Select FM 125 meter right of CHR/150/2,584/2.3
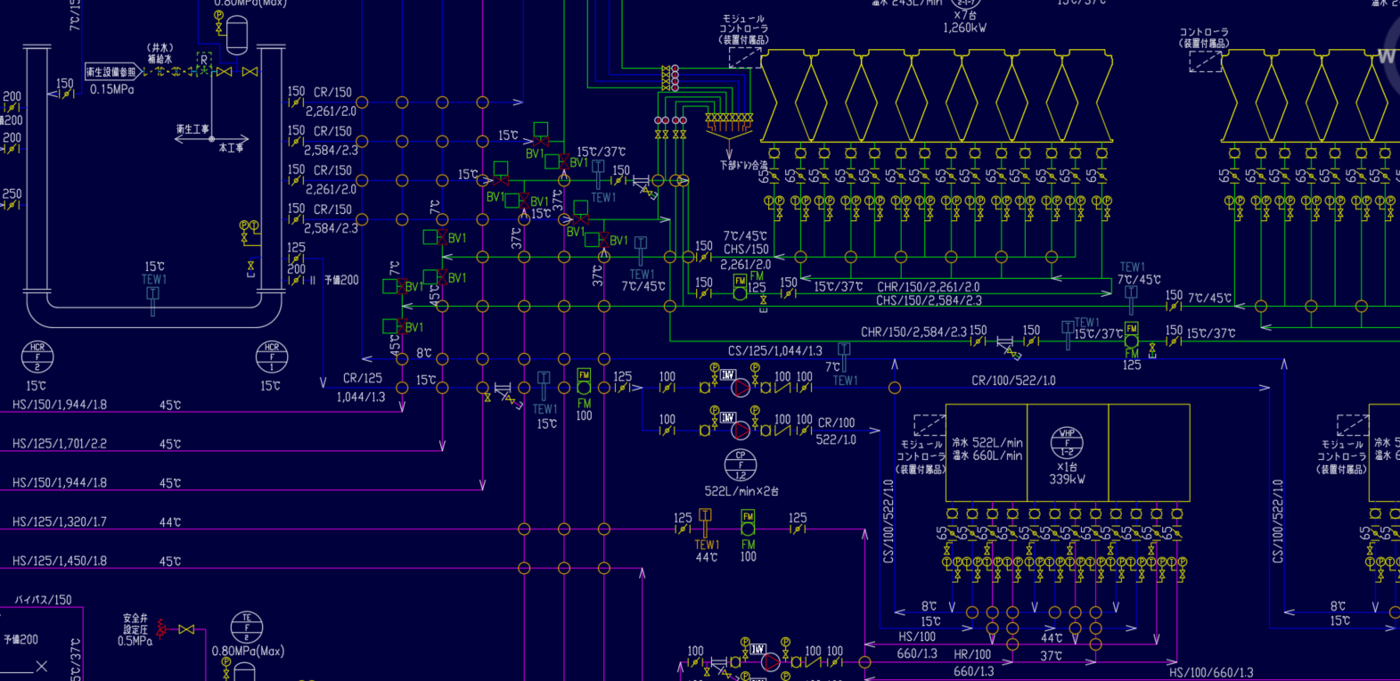 (x=1131, y=335)
